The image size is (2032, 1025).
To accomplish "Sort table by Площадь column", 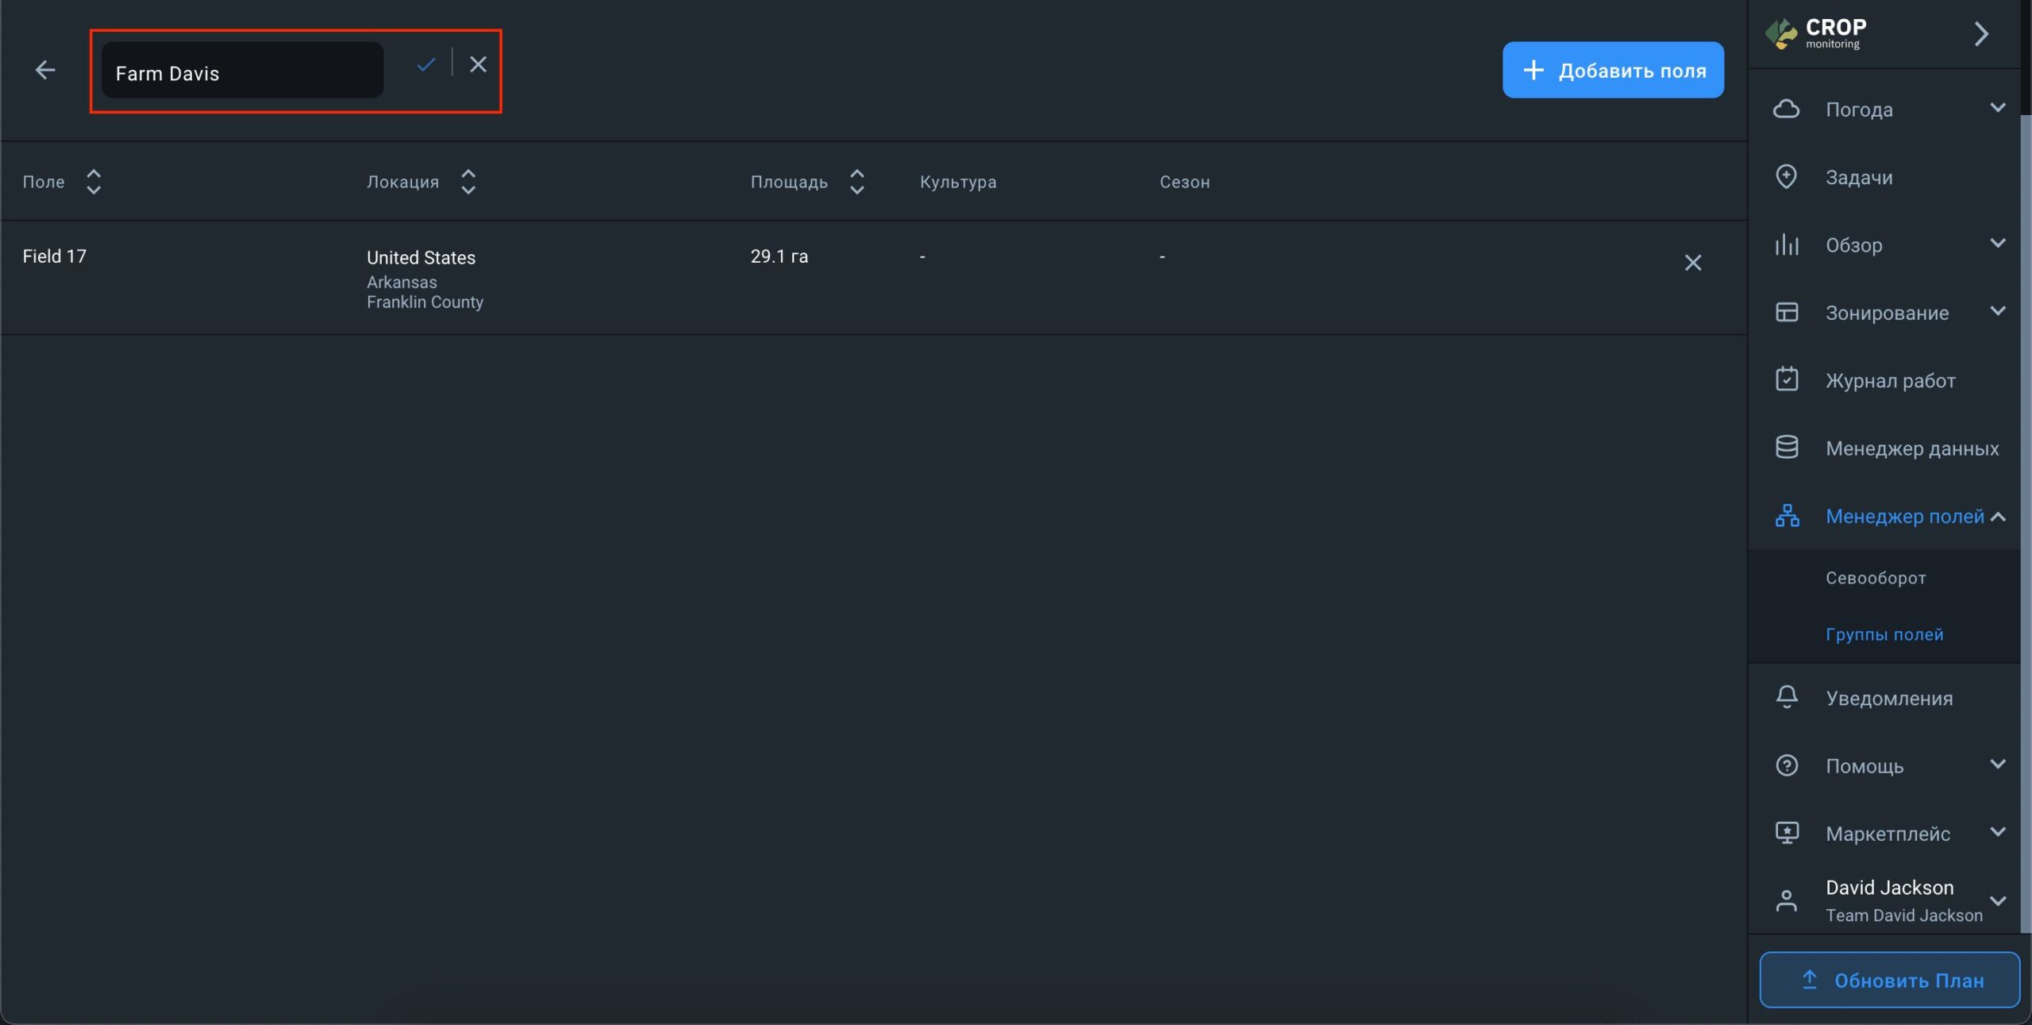I will (x=856, y=182).
